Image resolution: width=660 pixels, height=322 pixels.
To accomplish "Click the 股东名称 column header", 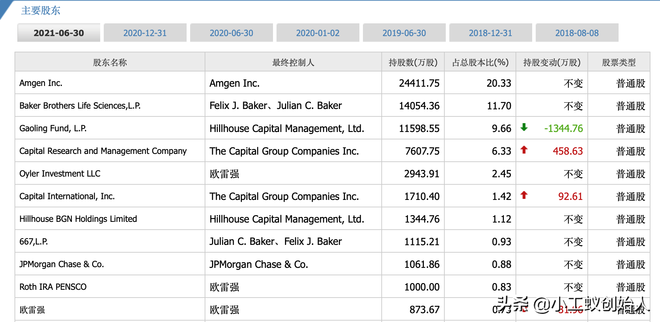I will (110, 62).
